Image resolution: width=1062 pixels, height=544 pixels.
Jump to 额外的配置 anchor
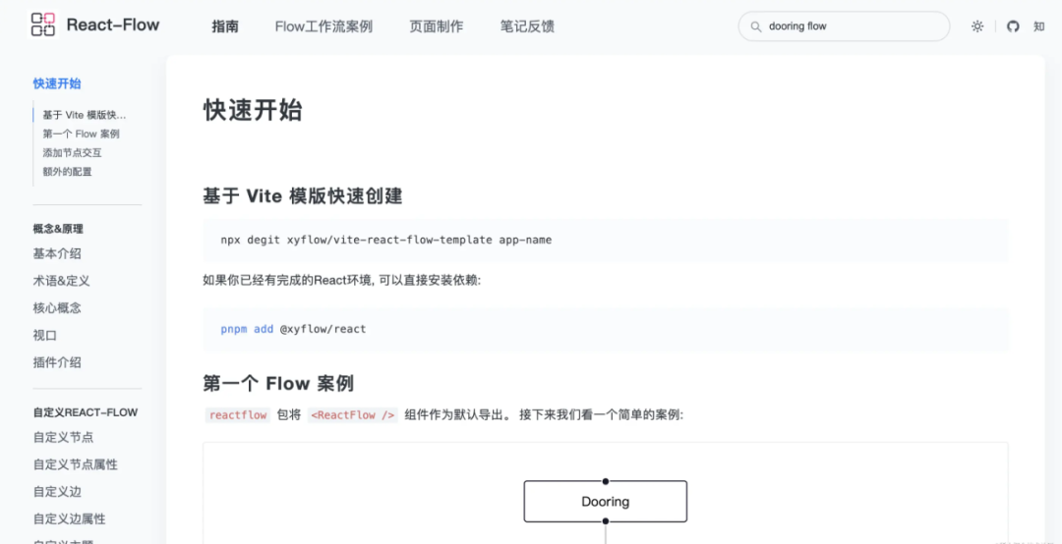click(67, 172)
